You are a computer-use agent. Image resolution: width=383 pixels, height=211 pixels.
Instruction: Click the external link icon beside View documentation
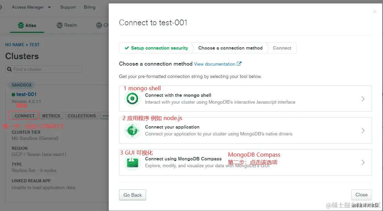pyautogui.click(x=239, y=64)
